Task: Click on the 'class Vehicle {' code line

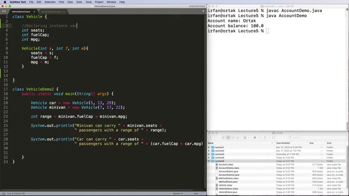Action: point(29,17)
